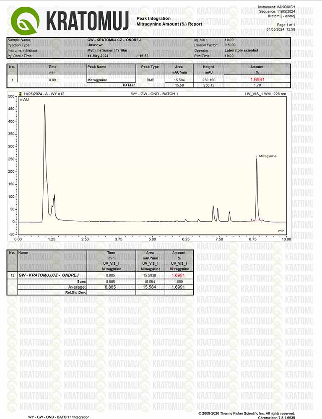Select Average row area 15.584
Image resolution: width=322 pixels, height=419 pixels.
click(x=150, y=287)
